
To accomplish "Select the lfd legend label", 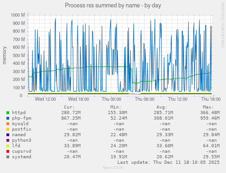I will [16, 146].
